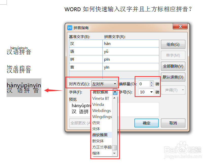Cancel with the 取消 button
Viewport: 214px width, 164px height.
[173, 123]
